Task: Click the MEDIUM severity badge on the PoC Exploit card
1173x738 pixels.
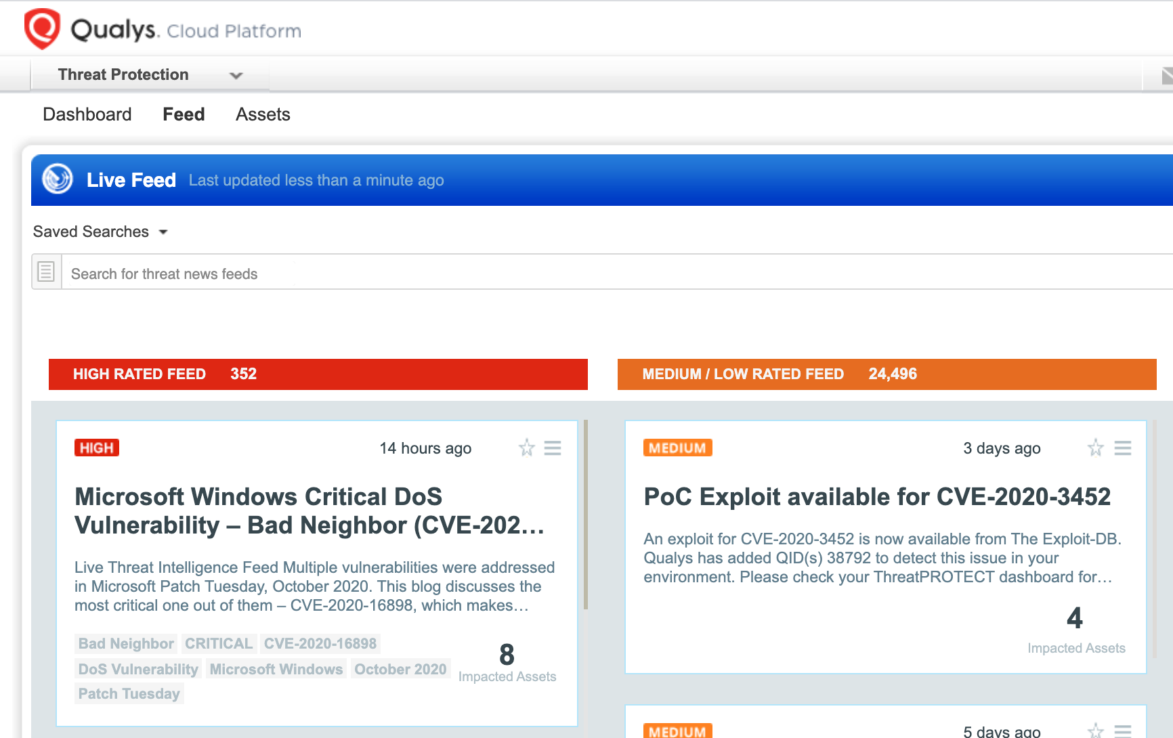Action: click(x=677, y=448)
